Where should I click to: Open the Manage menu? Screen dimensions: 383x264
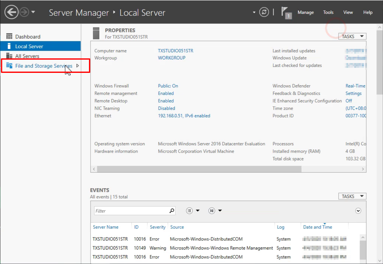tap(306, 12)
